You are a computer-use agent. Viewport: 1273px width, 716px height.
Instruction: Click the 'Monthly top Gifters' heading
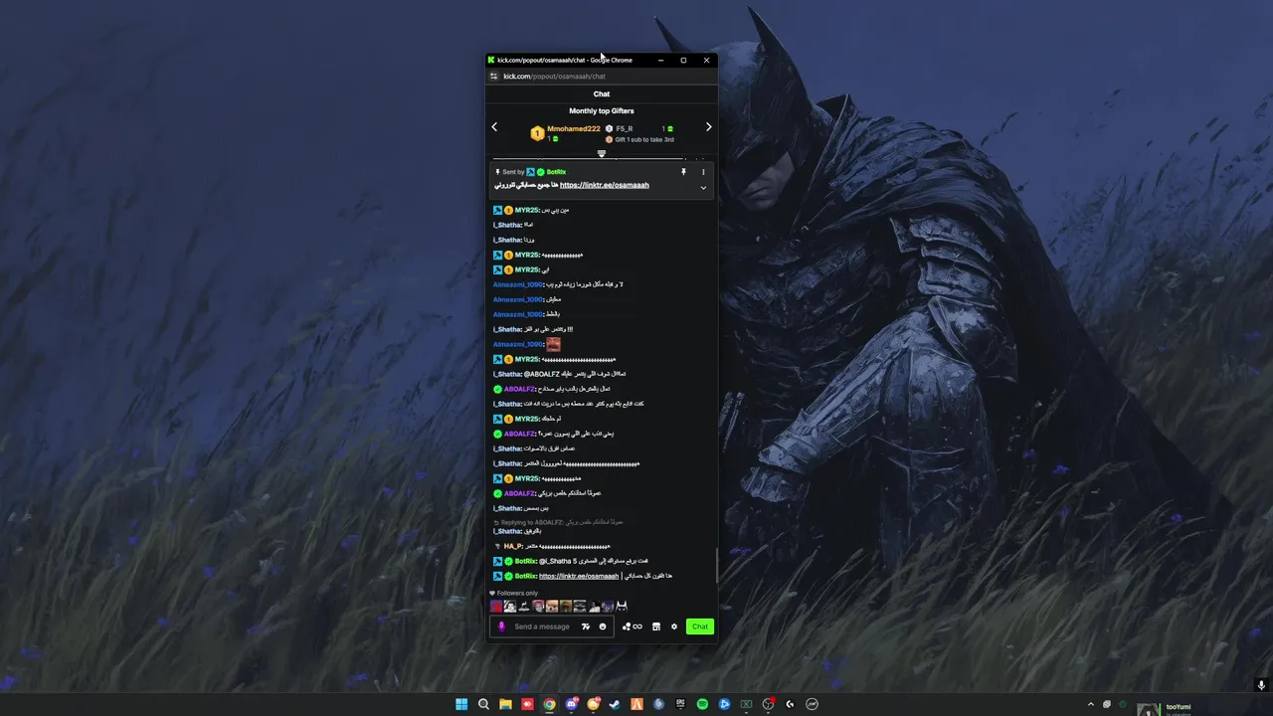click(601, 110)
